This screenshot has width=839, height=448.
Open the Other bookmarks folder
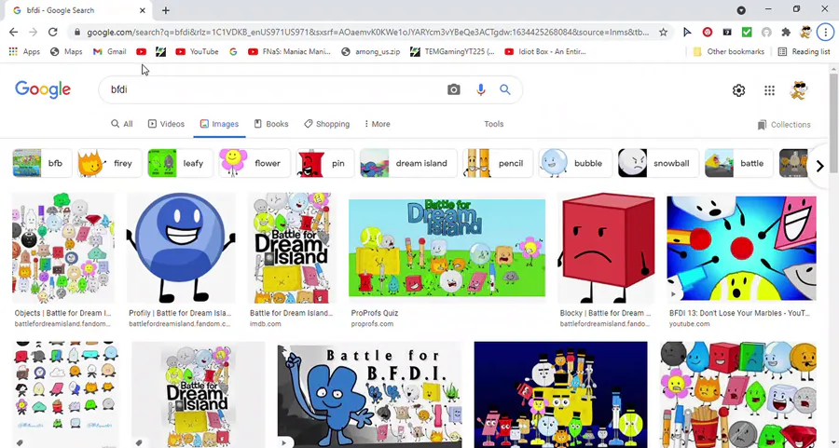coord(728,52)
